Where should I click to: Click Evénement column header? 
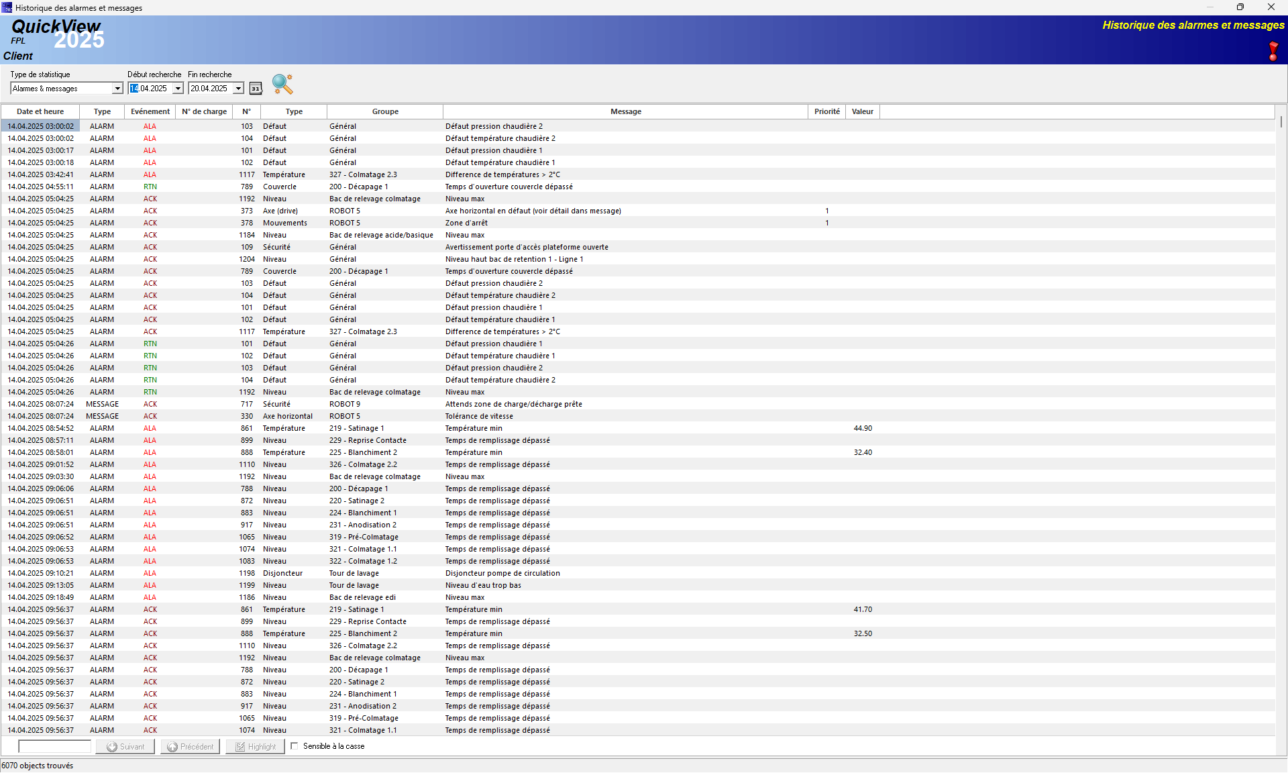[x=150, y=111]
